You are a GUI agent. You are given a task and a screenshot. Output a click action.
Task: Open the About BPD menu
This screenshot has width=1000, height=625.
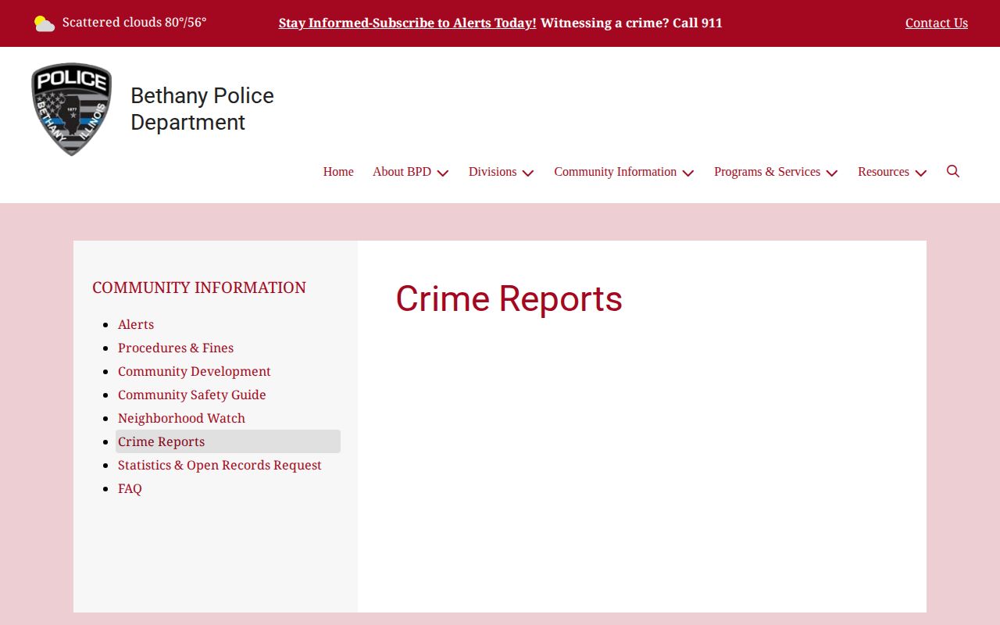pos(402,172)
